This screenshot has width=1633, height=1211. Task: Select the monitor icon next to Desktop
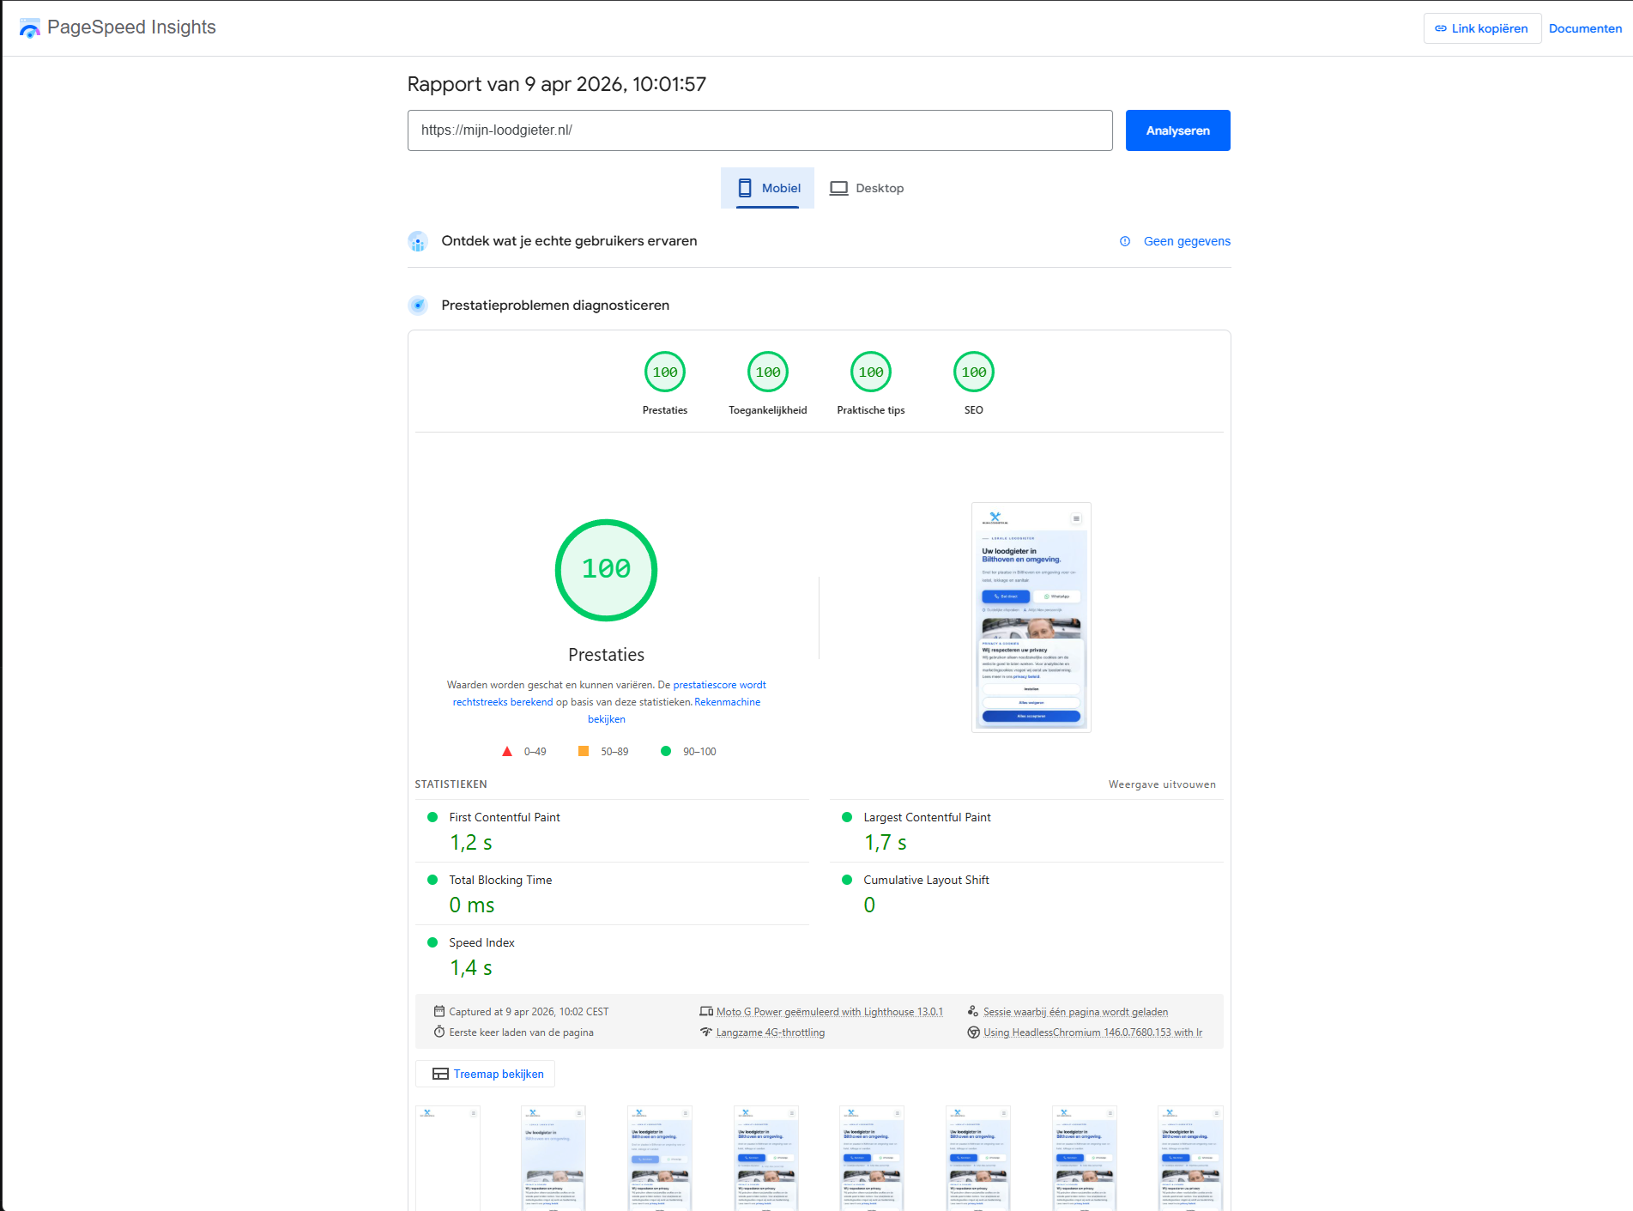click(838, 188)
